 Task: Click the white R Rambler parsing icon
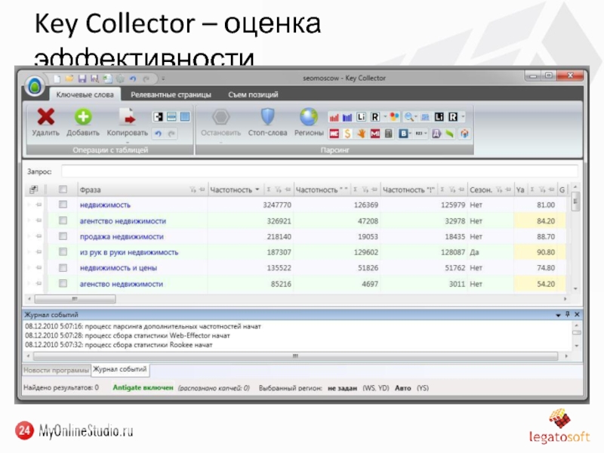(x=374, y=117)
